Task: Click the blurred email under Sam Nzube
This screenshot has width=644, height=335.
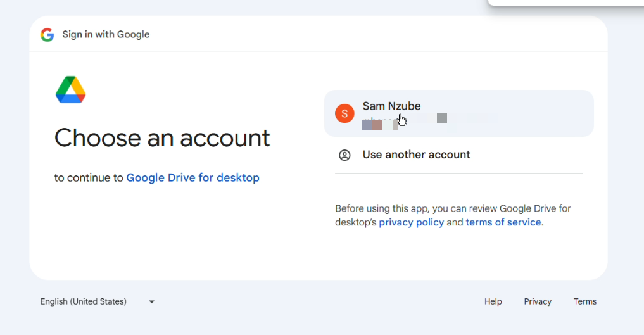Action: [405, 120]
